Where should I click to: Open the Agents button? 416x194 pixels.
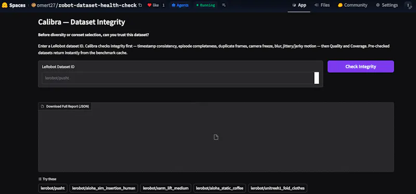(x=180, y=5)
